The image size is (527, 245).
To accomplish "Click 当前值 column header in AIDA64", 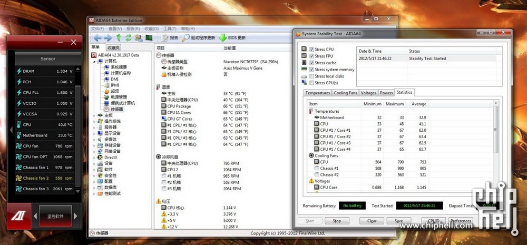I will point(230,48).
